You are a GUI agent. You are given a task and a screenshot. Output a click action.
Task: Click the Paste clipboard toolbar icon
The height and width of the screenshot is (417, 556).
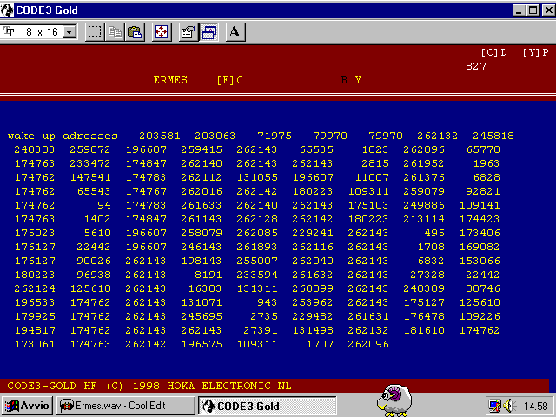click(x=136, y=32)
